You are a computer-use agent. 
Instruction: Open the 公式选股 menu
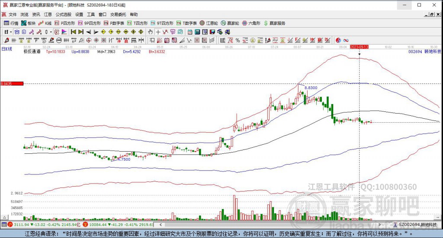(x=63, y=14)
